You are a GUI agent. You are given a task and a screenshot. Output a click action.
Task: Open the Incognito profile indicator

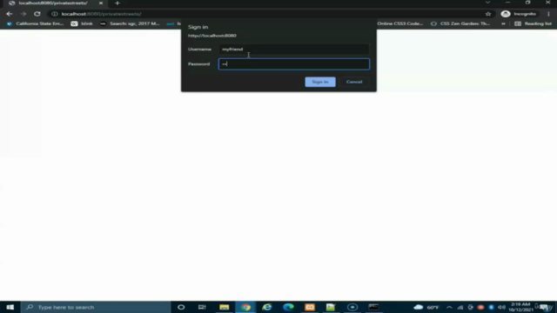pyautogui.click(x=519, y=14)
